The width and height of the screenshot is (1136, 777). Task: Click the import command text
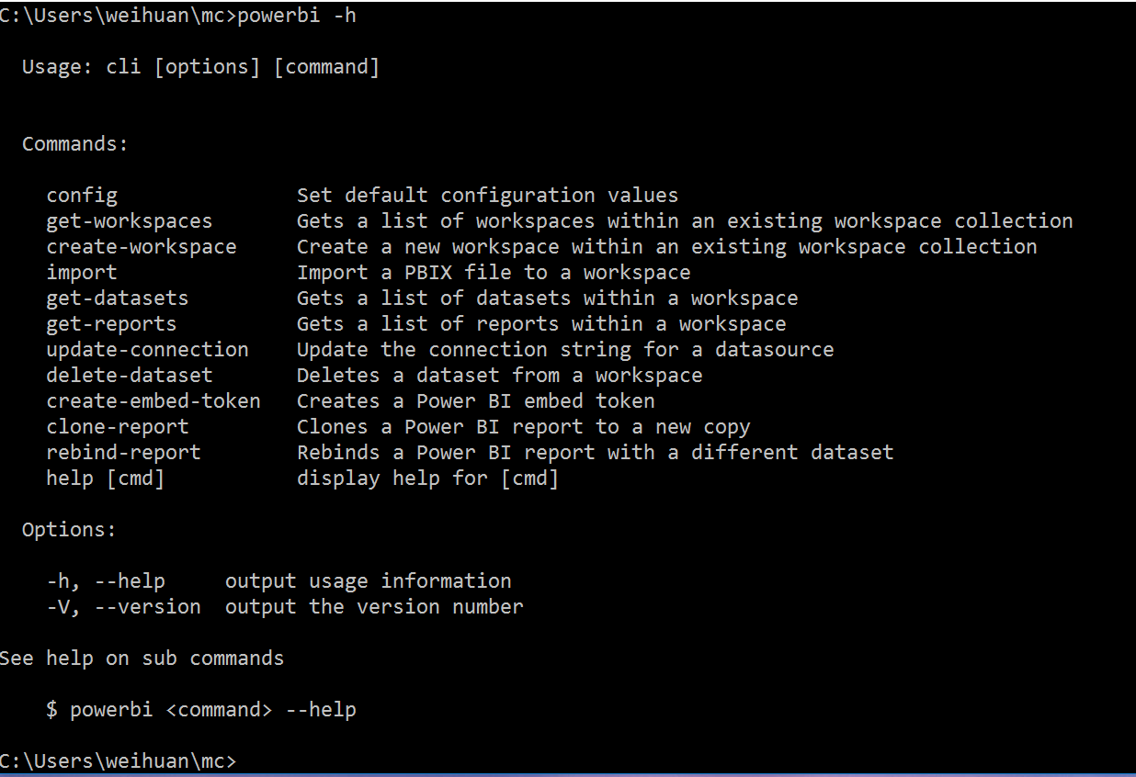81,272
